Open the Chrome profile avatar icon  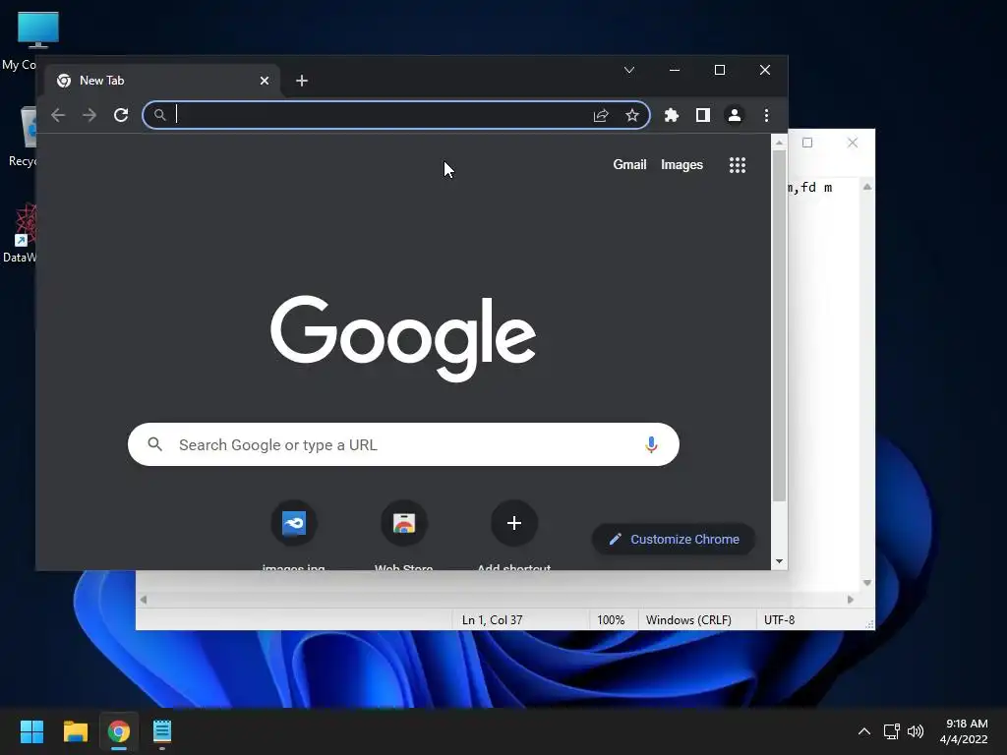click(734, 115)
